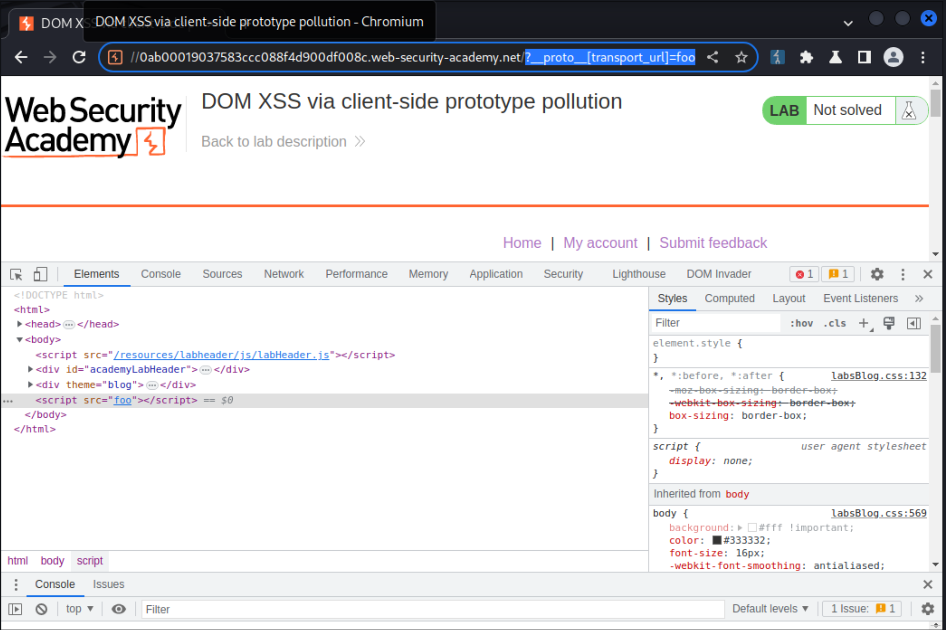
Task: Click the share icon in address bar
Action: [712, 57]
